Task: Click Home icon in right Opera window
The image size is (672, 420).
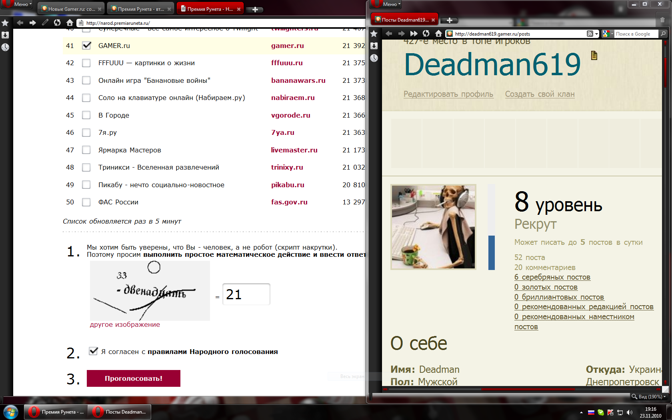Action: [x=438, y=34]
